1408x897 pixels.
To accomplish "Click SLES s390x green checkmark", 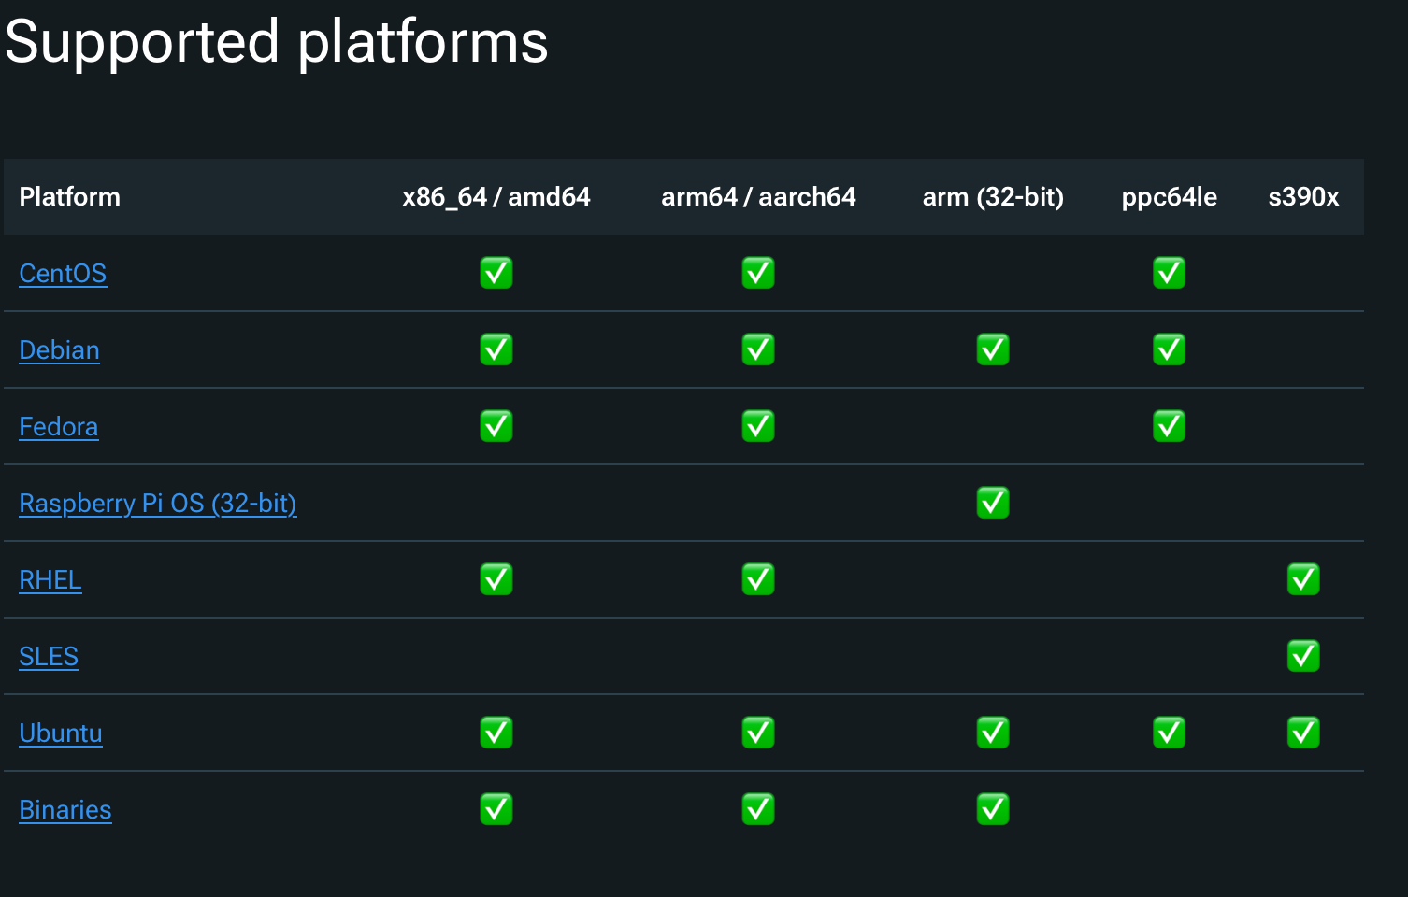I will [x=1302, y=657].
